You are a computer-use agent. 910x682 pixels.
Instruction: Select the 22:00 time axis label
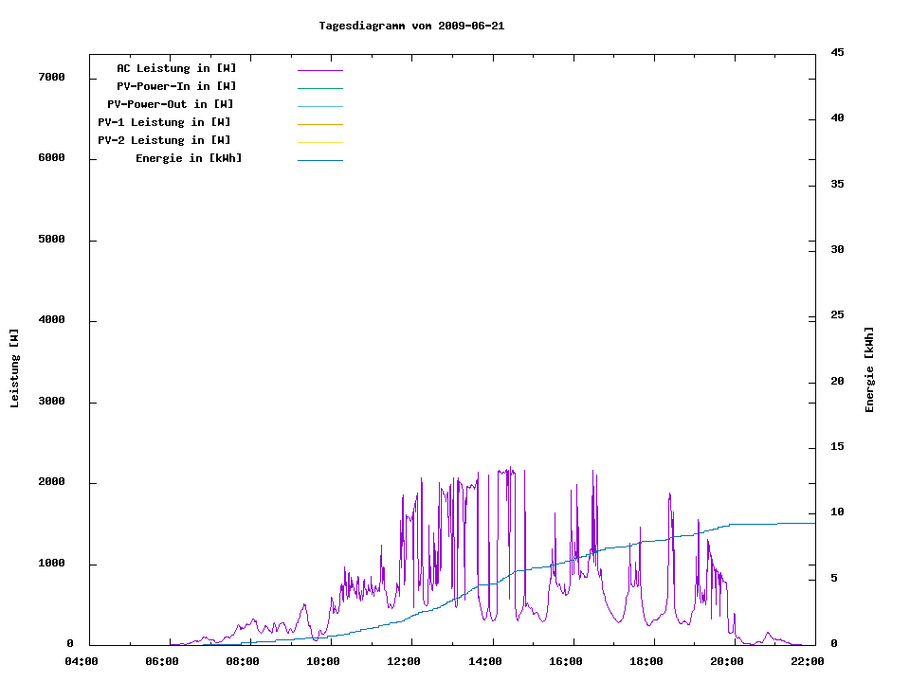pos(807,662)
